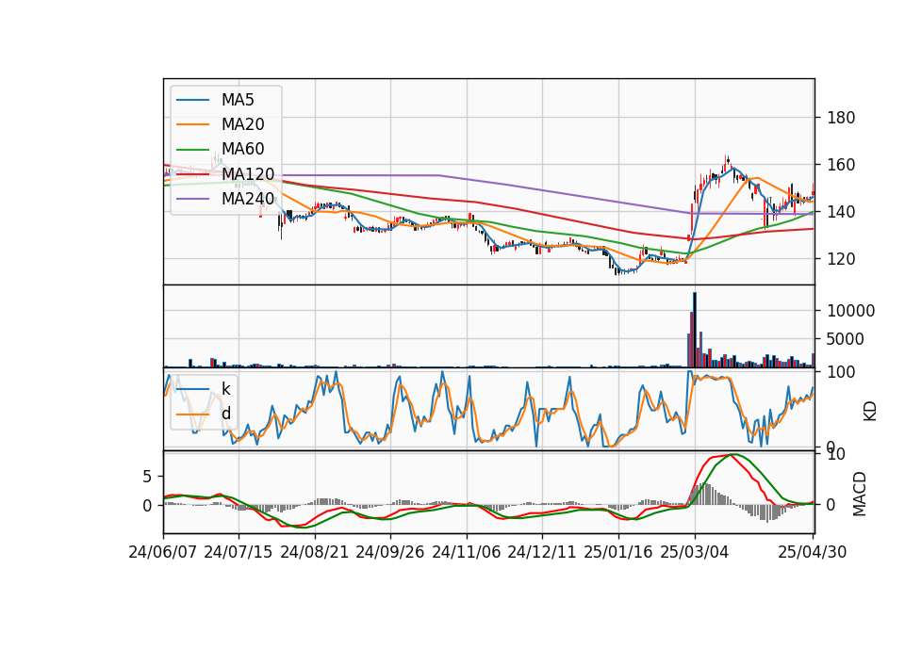The width and height of the screenshot is (905, 650).
Task: Click the 24/12/11 date axis label
Action: pos(541,552)
